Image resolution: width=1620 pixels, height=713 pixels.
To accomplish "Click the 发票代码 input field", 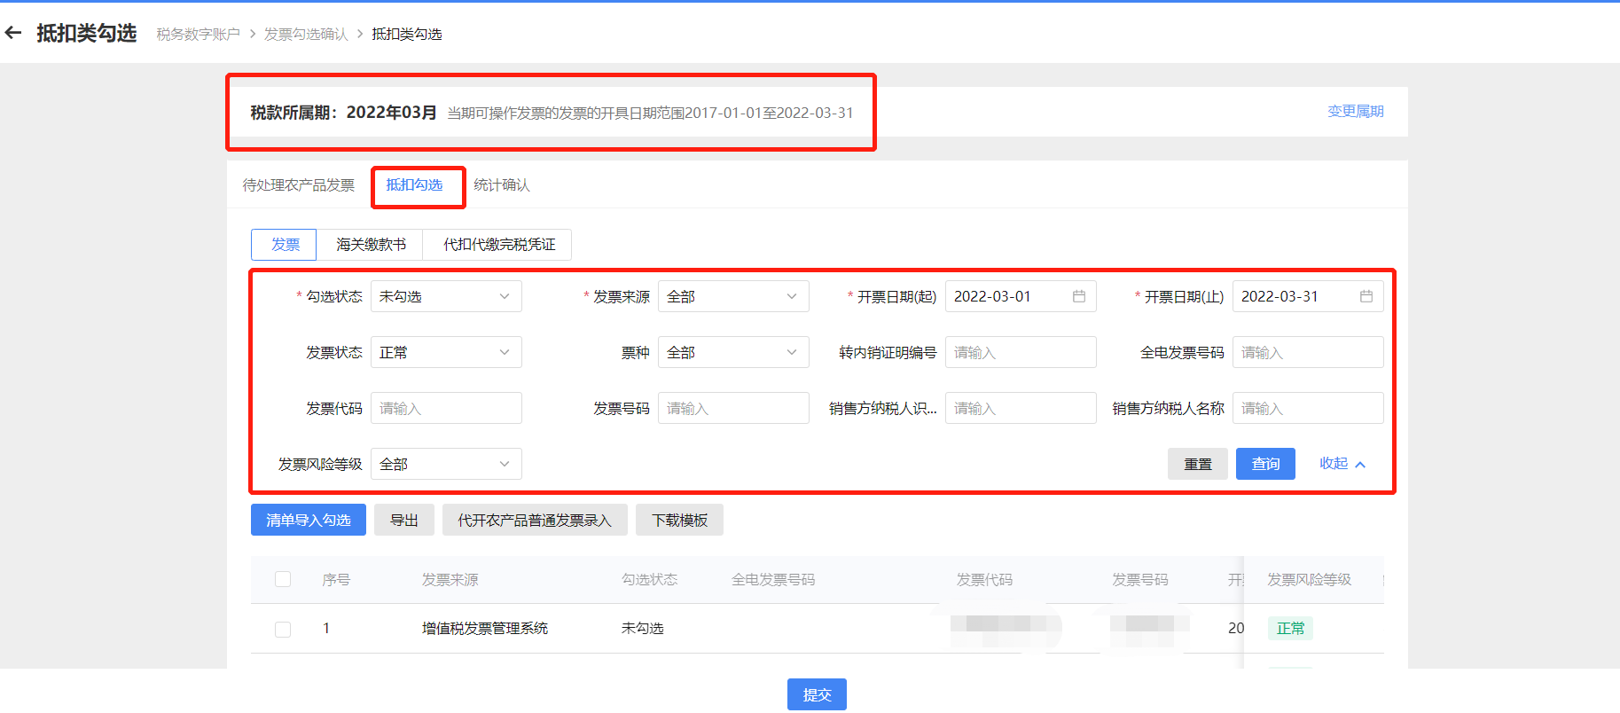I will [446, 408].
